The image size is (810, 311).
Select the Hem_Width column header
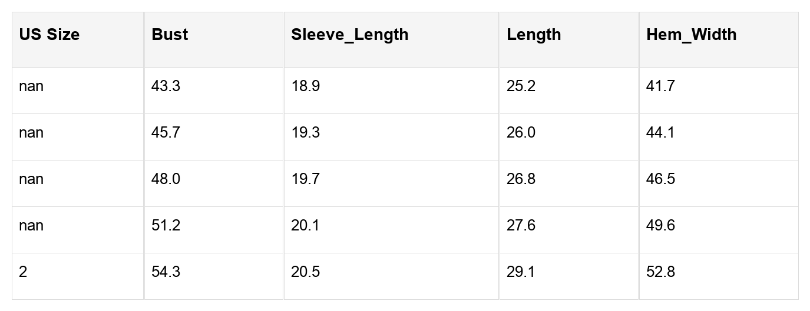click(691, 35)
